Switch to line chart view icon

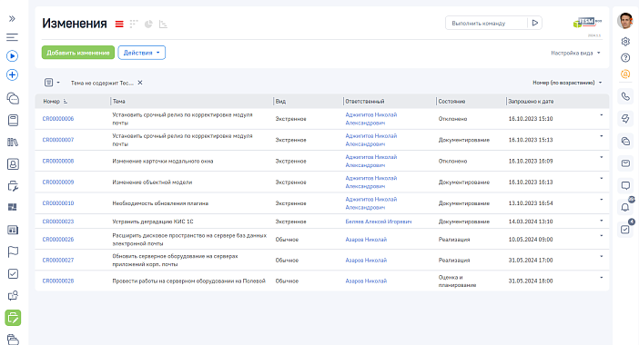pos(163,25)
